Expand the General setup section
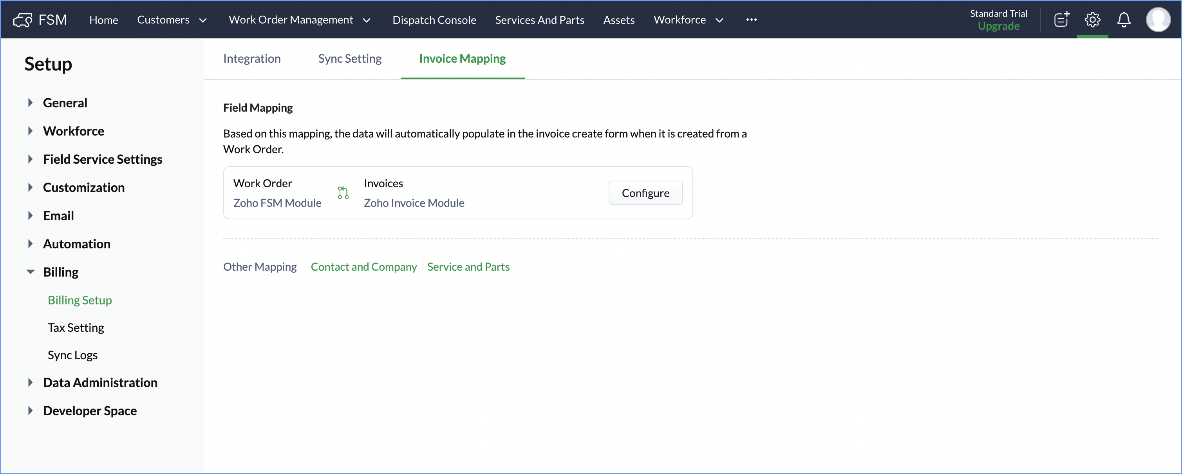Image resolution: width=1182 pixels, height=474 pixels. [30, 103]
